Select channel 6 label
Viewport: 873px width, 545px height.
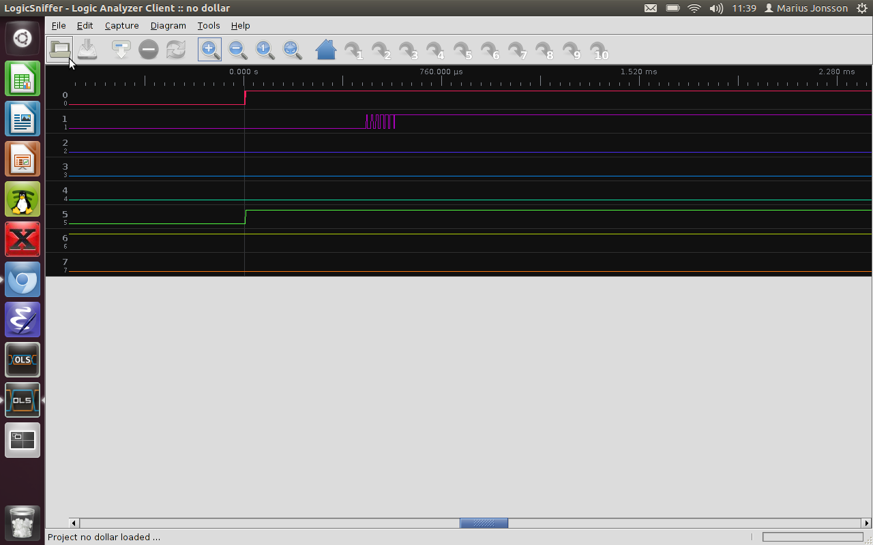point(65,238)
